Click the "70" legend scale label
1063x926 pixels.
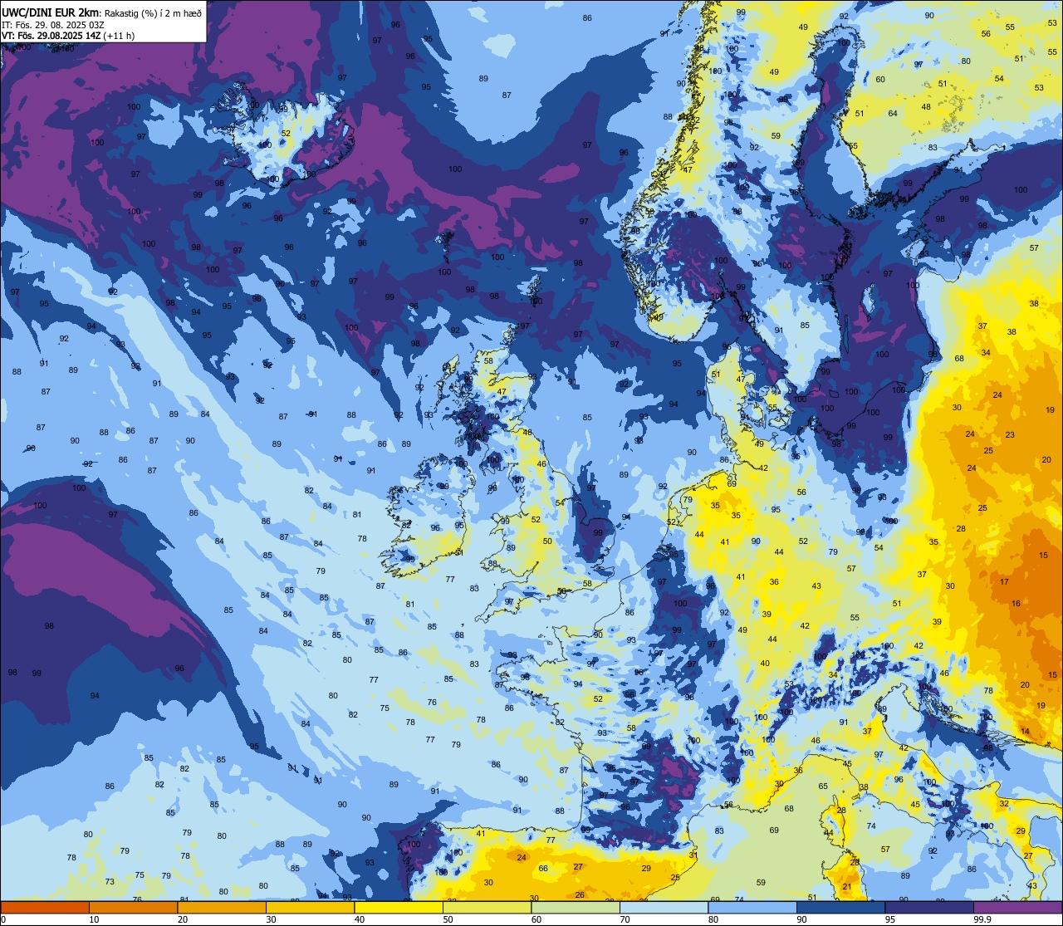click(625, 919)
